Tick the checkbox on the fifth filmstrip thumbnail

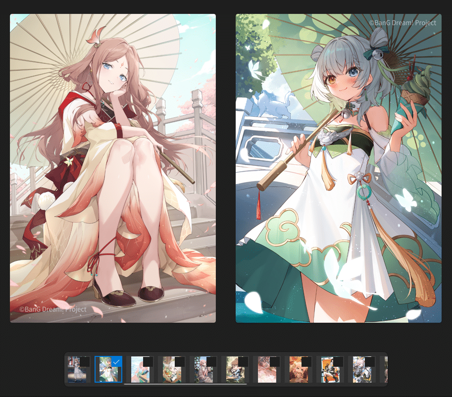click(x=211, y=361)
